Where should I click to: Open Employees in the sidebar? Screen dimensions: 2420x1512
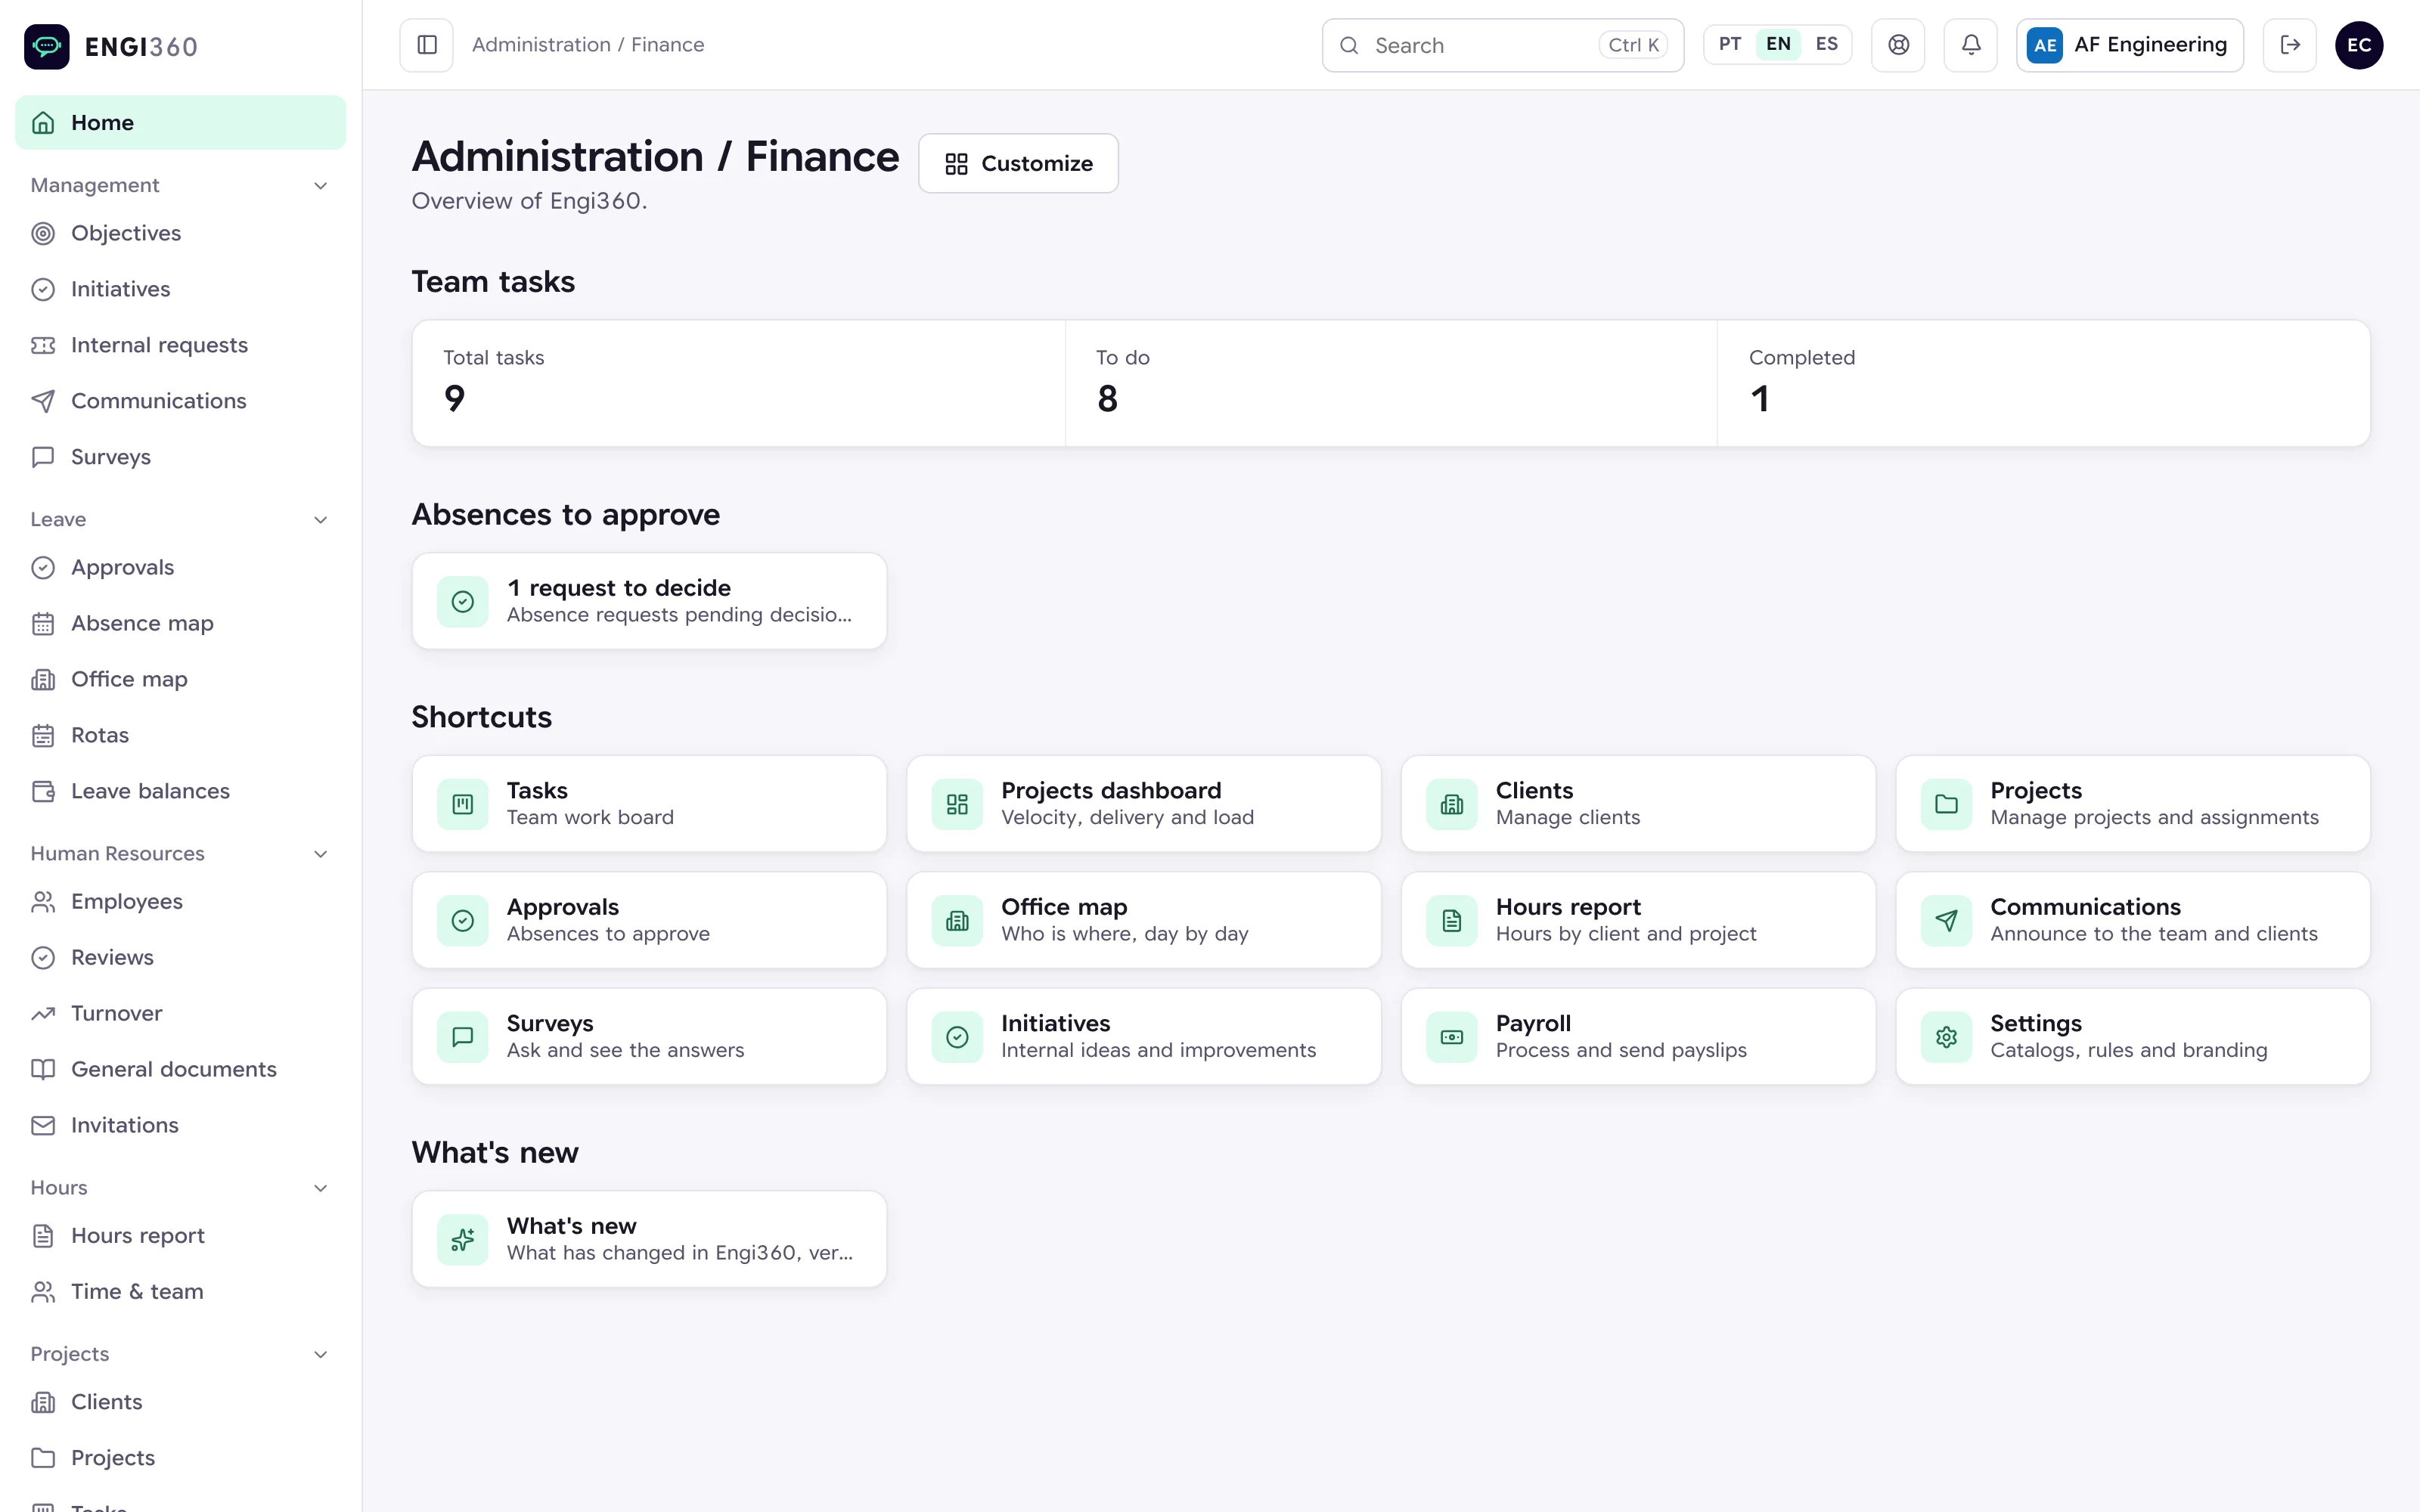point(180,901)
